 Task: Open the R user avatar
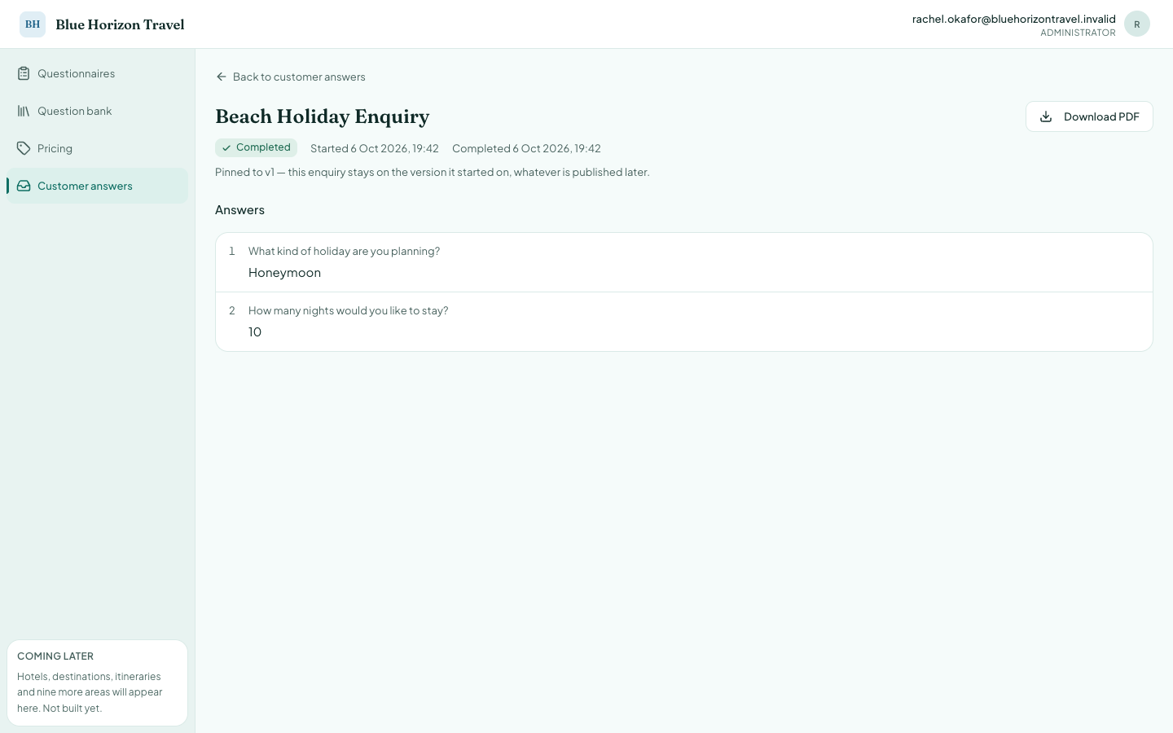pos(1137,24)
